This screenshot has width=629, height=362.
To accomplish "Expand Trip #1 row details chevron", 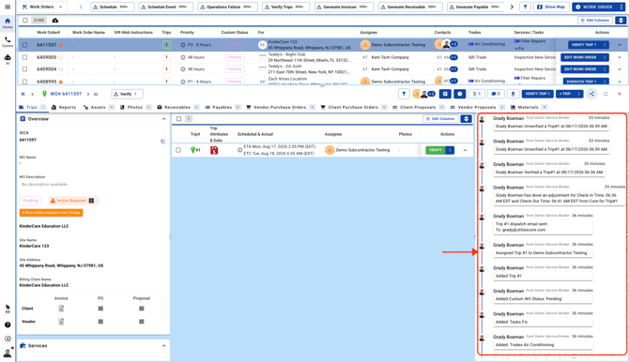I will click(x=465, y=150).
